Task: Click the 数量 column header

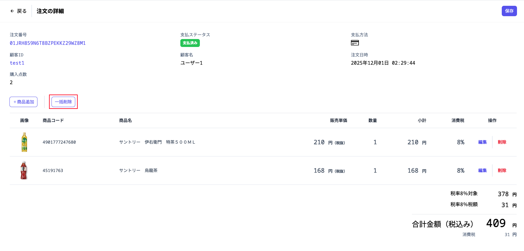Action: (373, 120)
